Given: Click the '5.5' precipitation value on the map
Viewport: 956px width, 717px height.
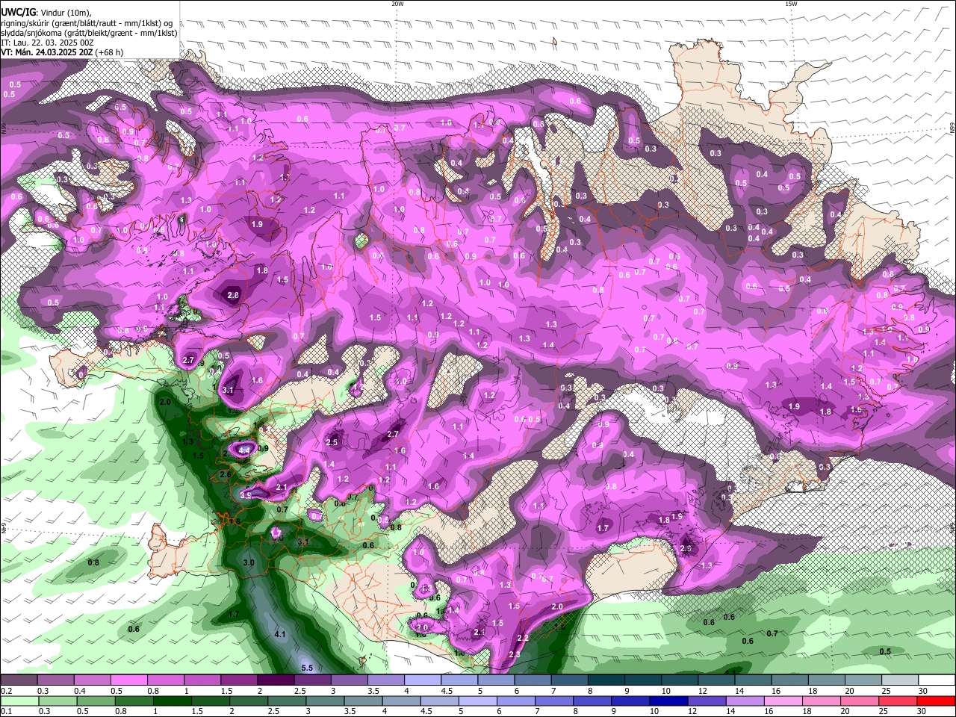Looking at the screenshot, I should coord(307,667).
